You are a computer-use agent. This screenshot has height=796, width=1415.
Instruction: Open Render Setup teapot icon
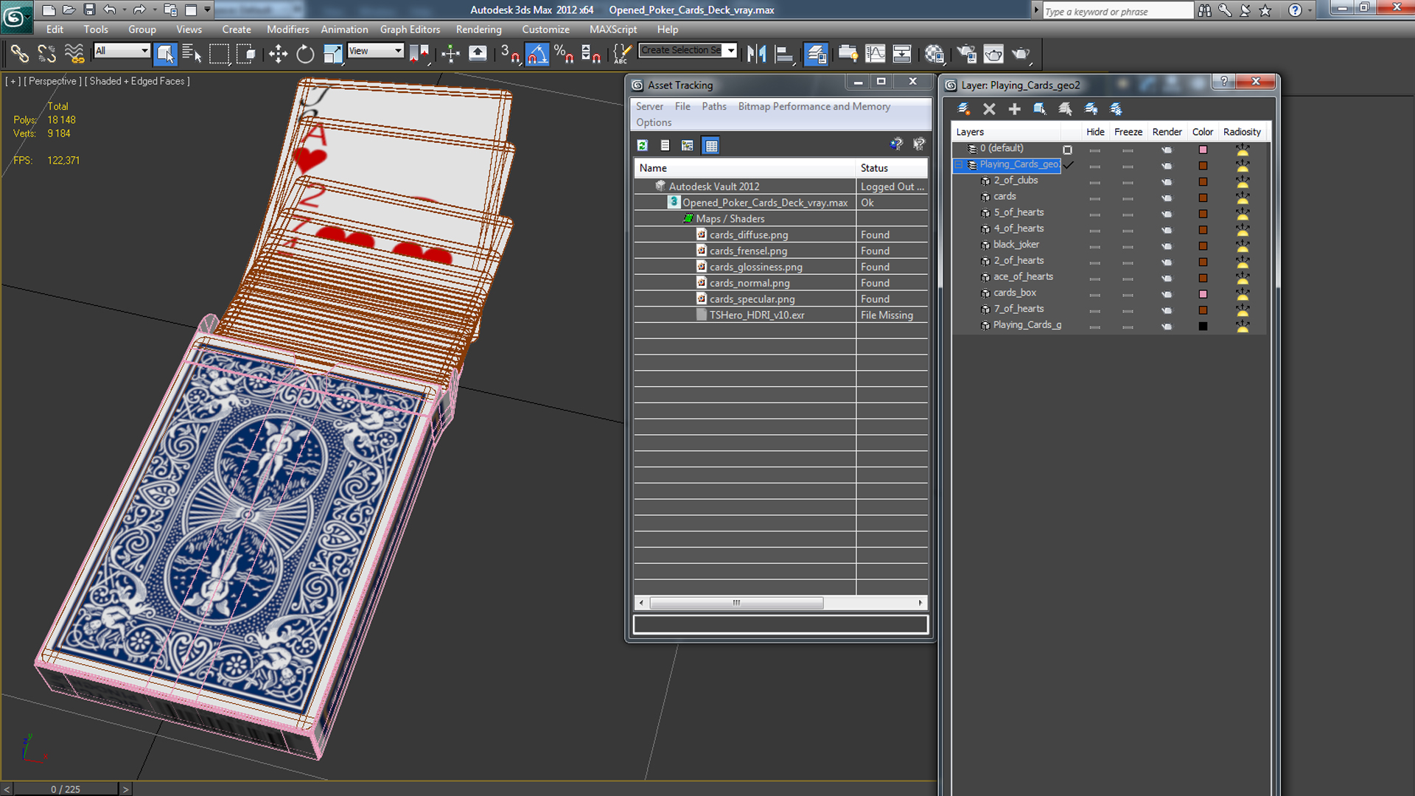pos(967,54)
